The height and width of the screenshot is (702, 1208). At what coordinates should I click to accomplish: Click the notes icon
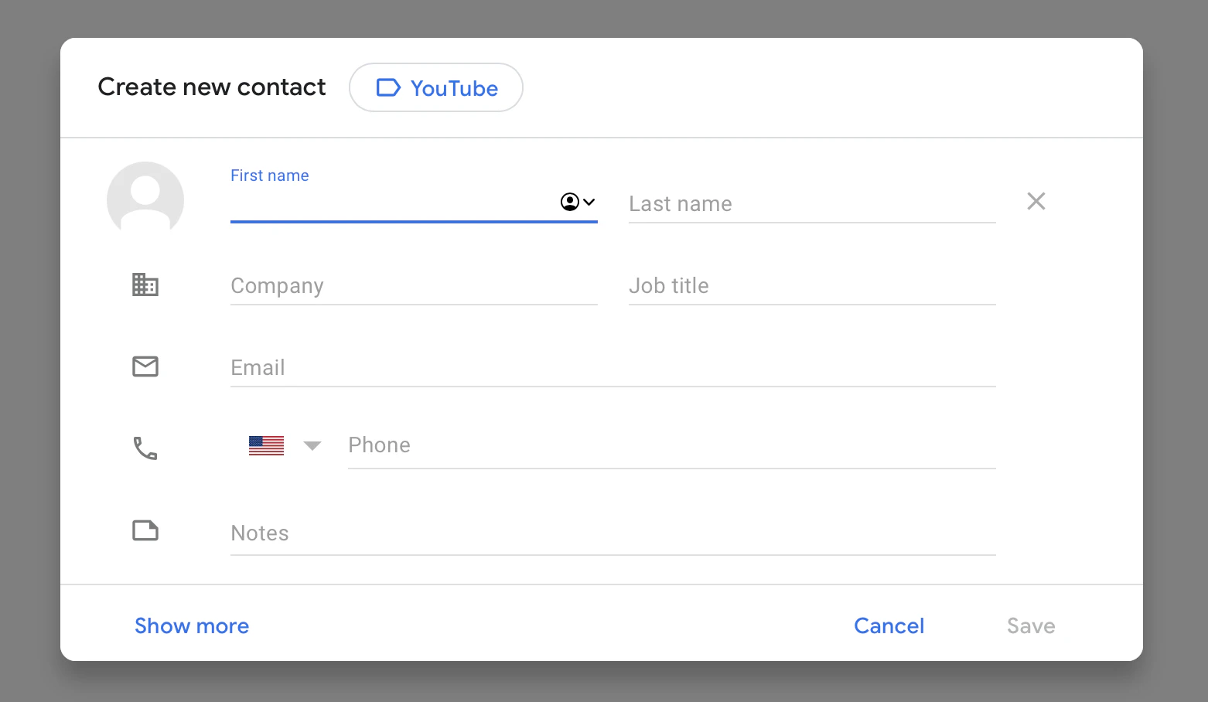(145, 530)
